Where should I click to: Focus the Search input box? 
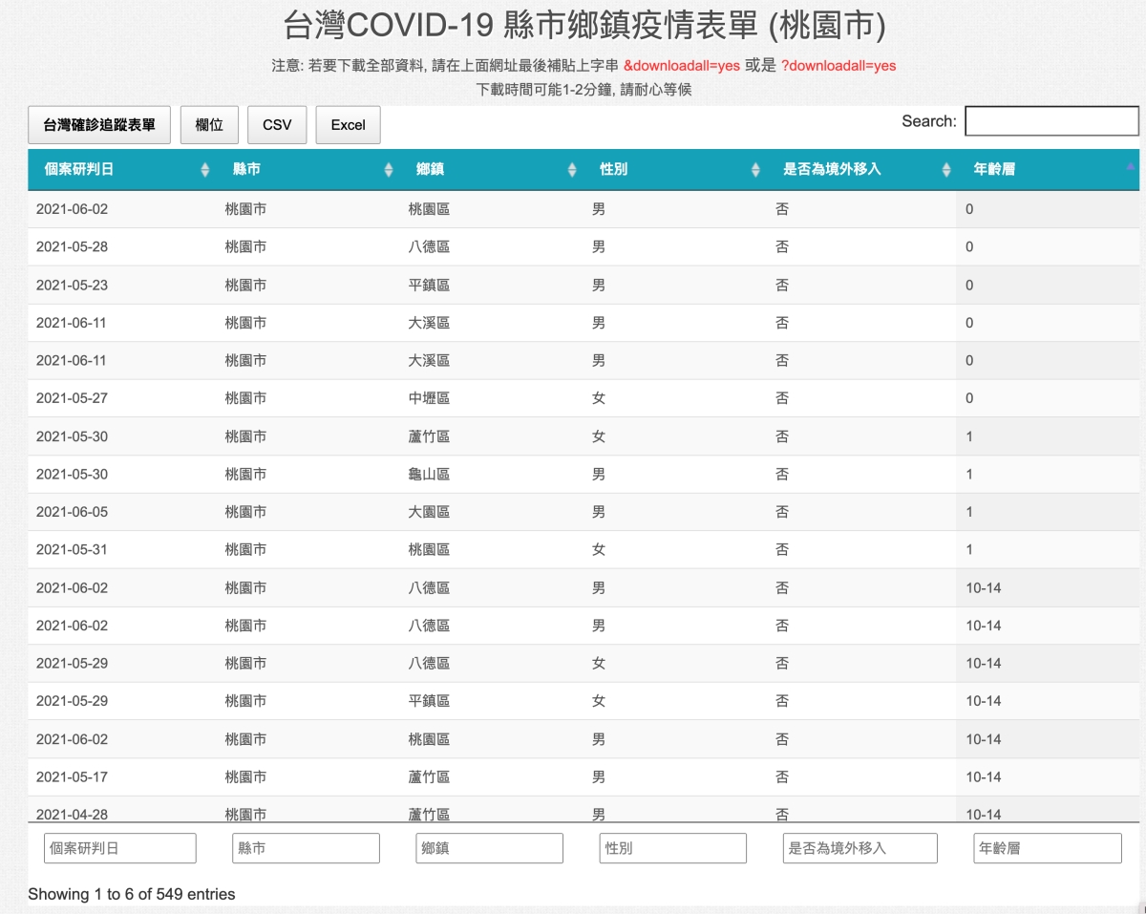click(1051, 121)
